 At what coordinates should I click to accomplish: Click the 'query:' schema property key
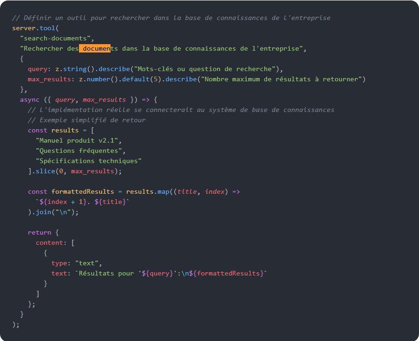click(39, 69)
